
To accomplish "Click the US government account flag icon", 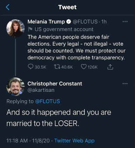I will click(x=30, y=29).
